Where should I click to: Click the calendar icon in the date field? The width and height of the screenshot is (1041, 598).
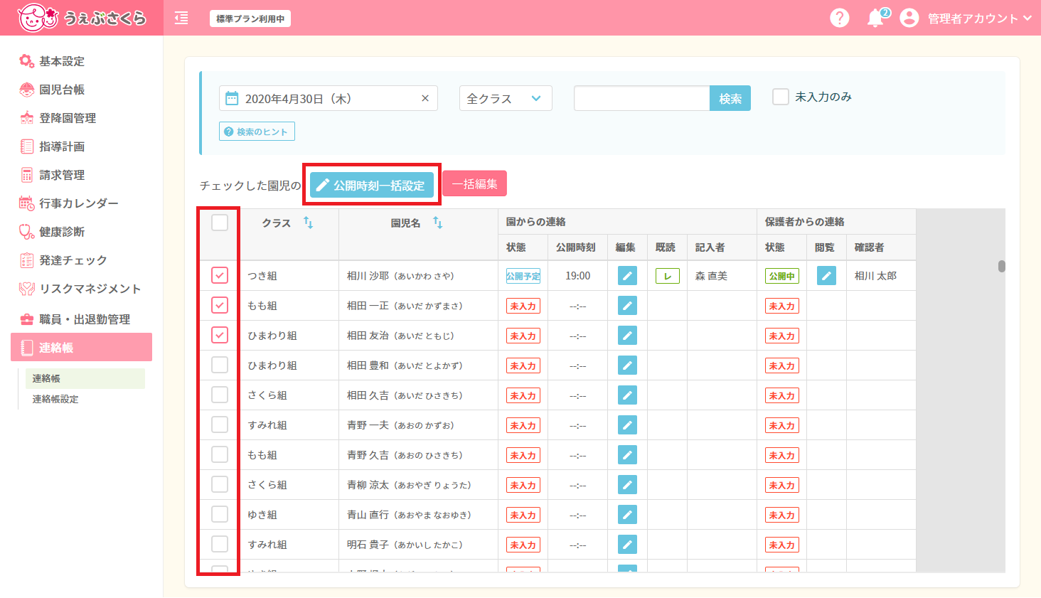point(233,98)
